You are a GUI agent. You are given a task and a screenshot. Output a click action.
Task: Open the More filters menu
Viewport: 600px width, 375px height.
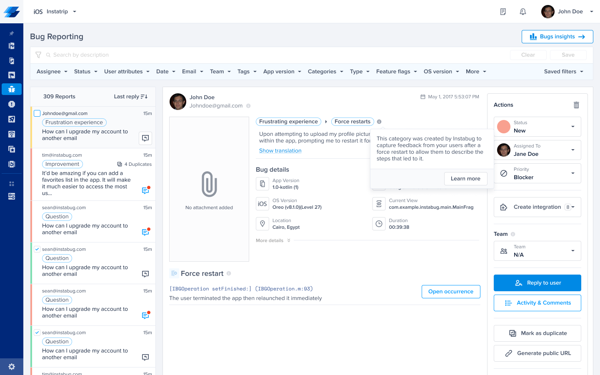pos(476,72)
